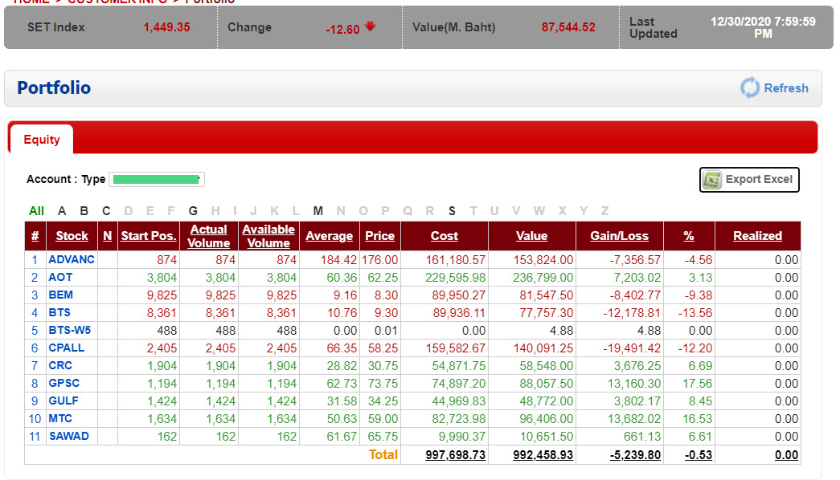
Task: Open the BTS-W5 stock link
Action: pos(70,330)
